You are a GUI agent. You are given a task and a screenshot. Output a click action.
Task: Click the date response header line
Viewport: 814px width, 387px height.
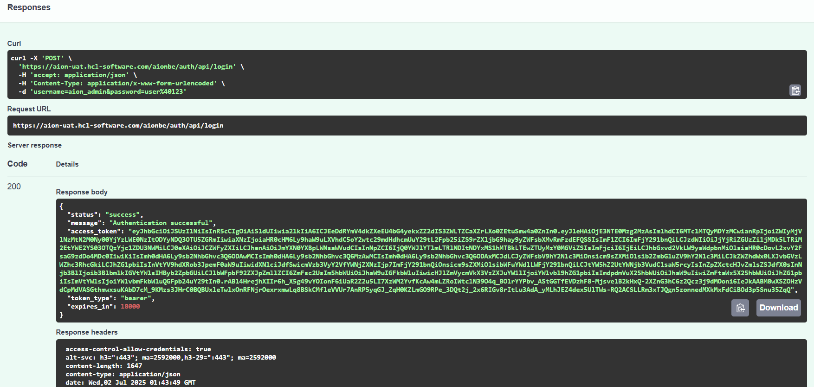(130, 383)
